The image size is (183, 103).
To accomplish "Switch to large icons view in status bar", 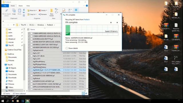I will [x=86, y=94].
